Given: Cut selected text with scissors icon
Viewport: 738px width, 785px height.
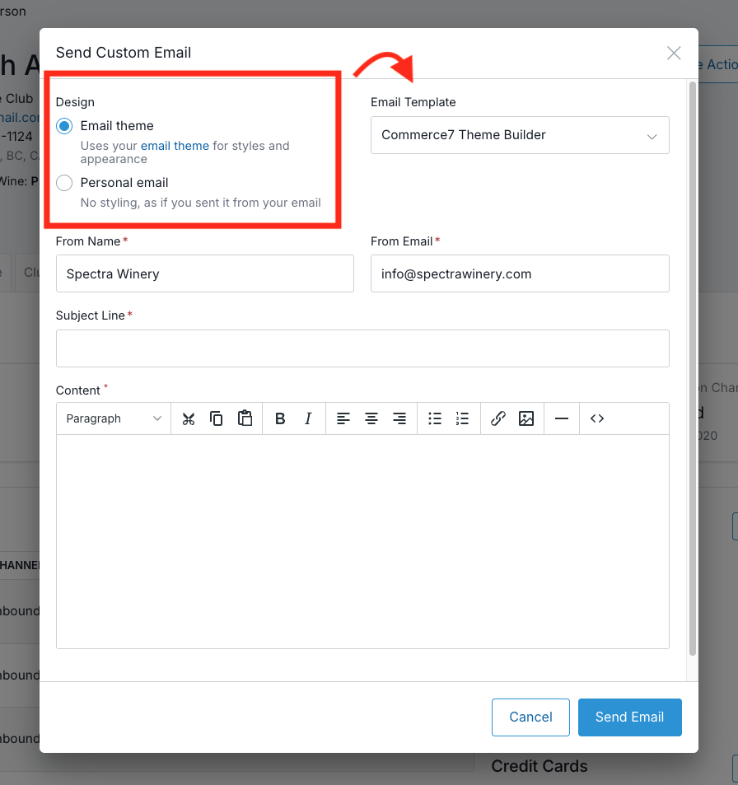Looking at the screenshot, I should (x=189, y=418).
